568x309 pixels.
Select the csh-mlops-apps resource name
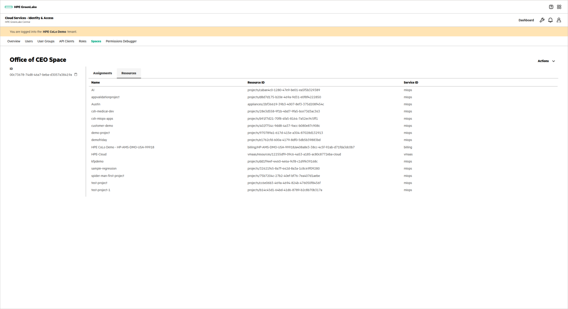(x=102, y=119)
